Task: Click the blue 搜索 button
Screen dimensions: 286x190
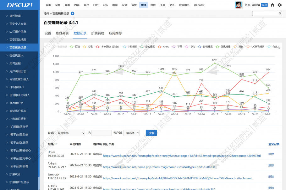Action: pyautogui.click(x=151, y=133)
